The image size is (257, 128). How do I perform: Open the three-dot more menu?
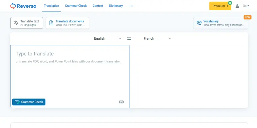[x=131, y=6]
